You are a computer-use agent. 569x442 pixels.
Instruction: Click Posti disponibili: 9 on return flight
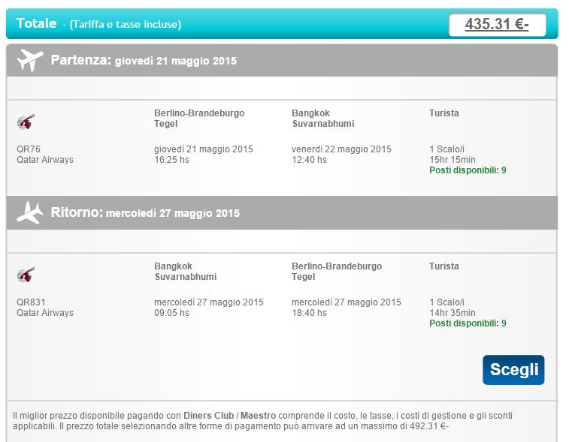coord(468,323)
